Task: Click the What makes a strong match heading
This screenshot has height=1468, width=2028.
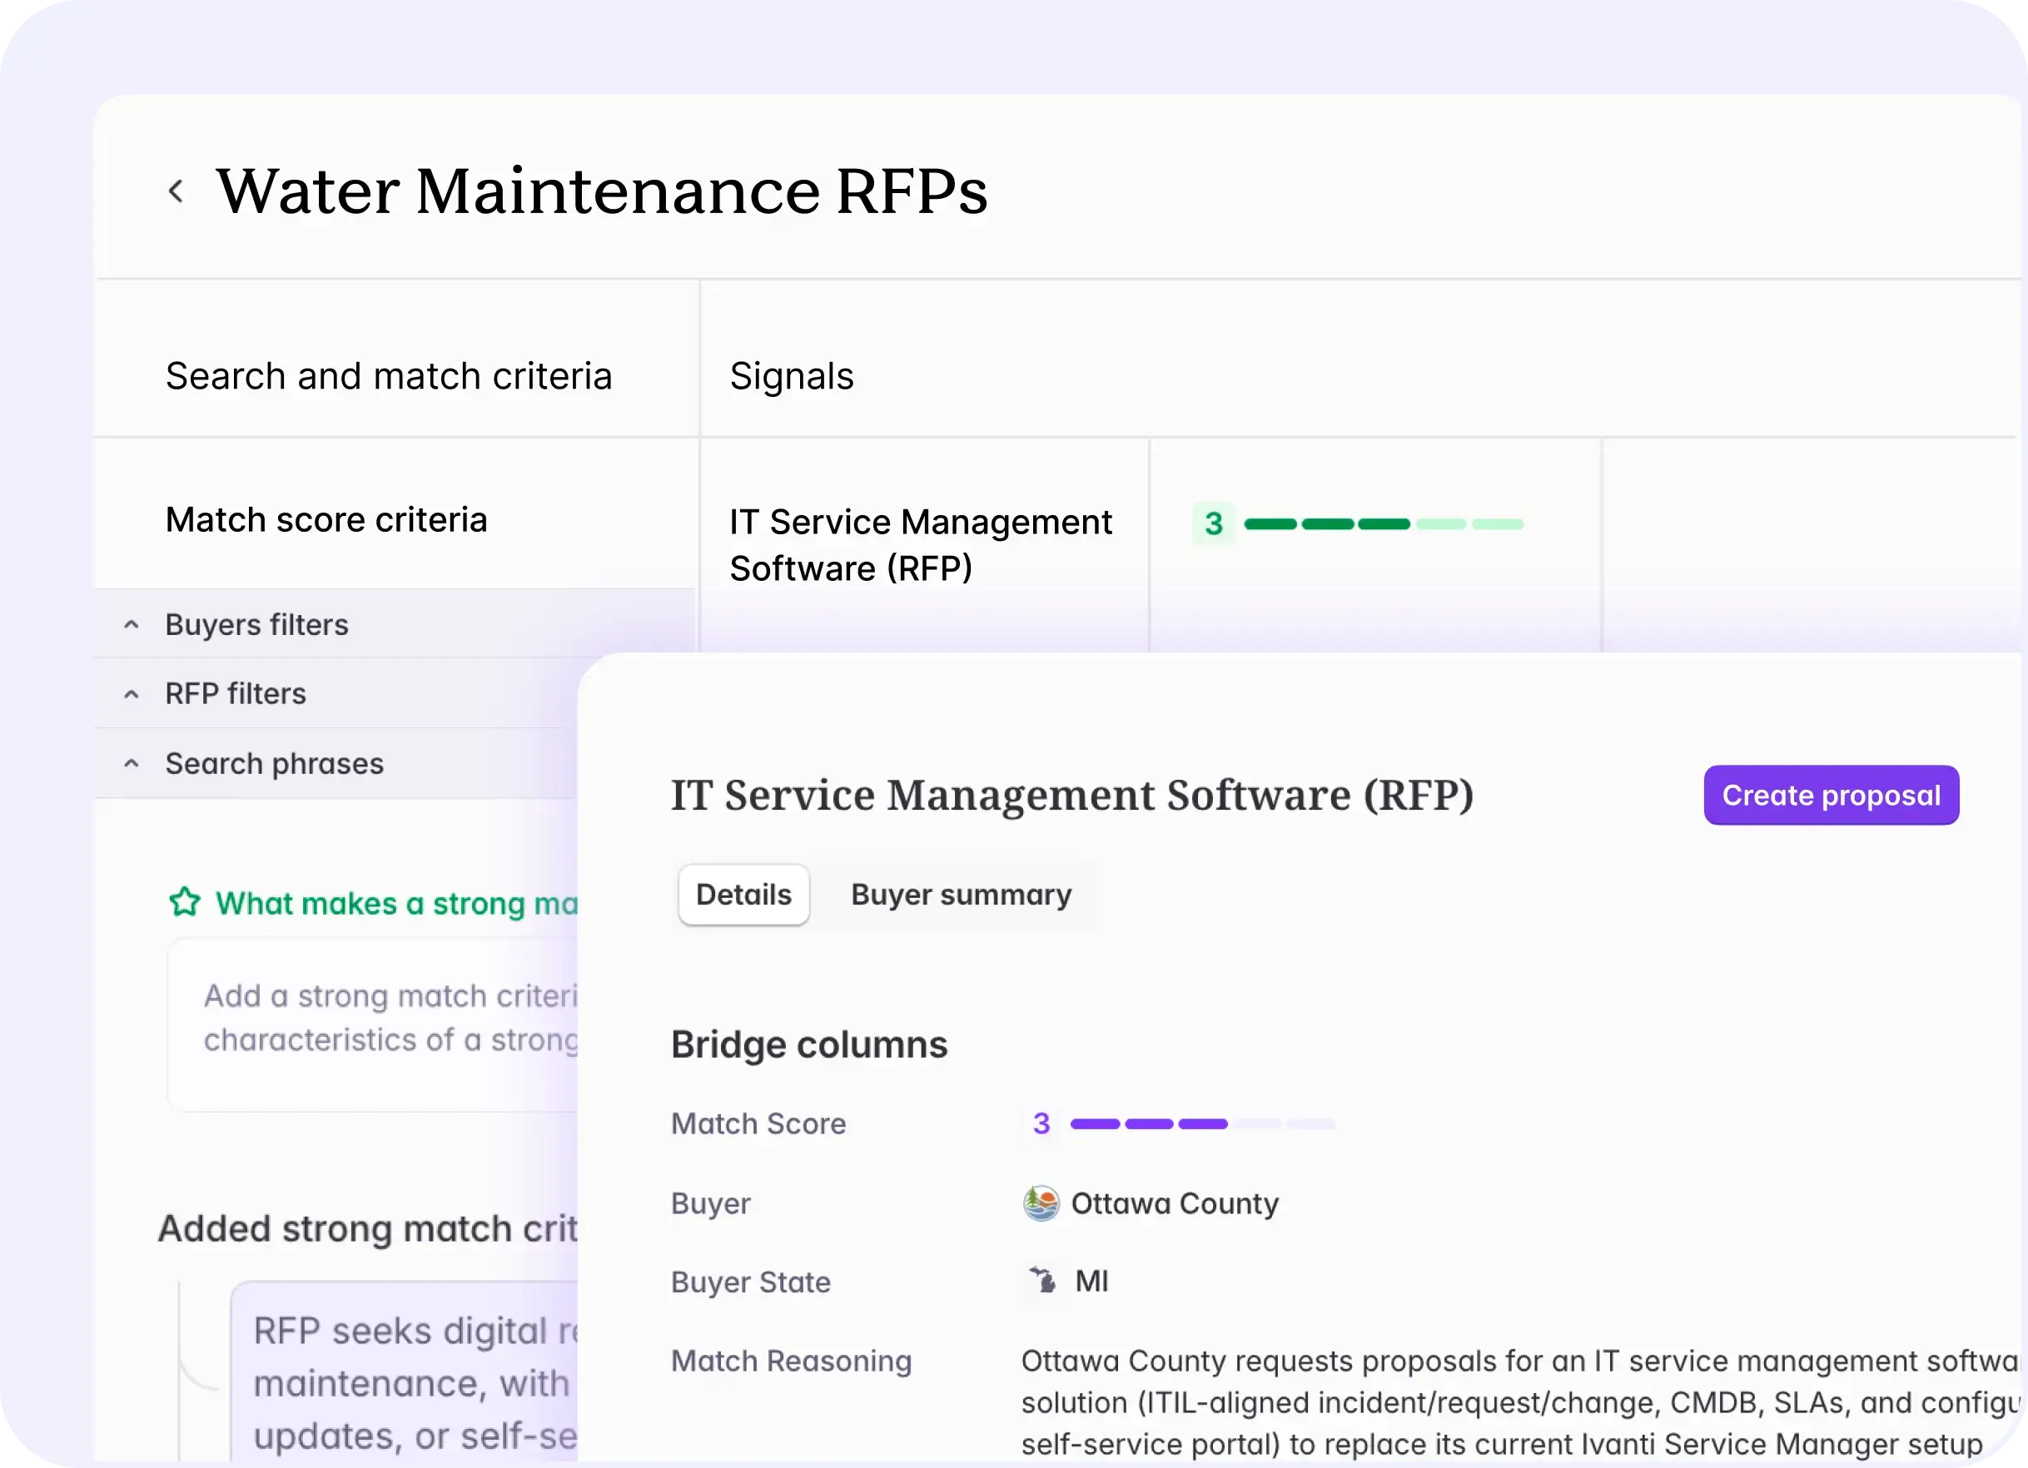Action: click(397, 903)
